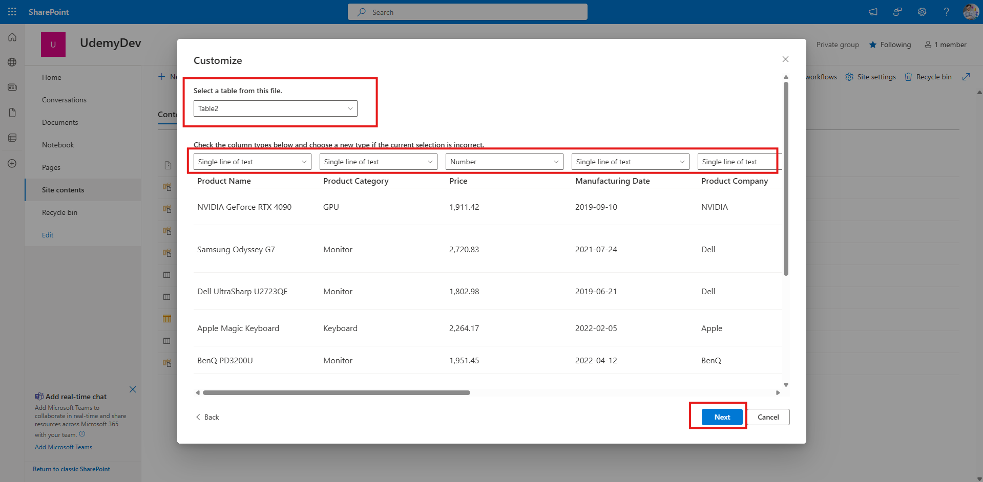
Task: Dismiss the Add real-time chat card
Action: point(133,389)
